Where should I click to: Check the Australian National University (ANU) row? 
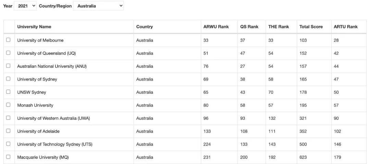click(x=8, y=66)
